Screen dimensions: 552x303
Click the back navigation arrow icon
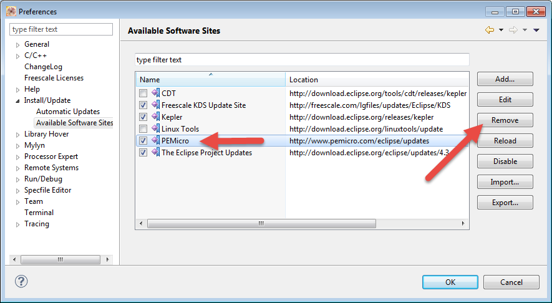coord(490,31)
